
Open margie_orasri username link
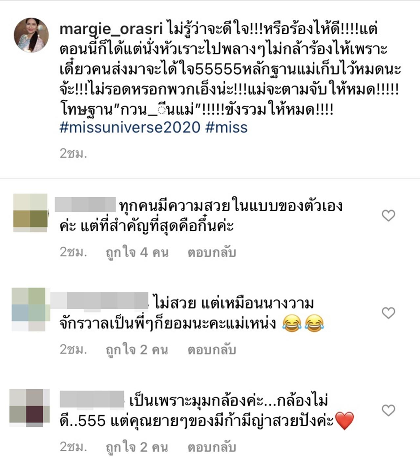pos(111,29)
